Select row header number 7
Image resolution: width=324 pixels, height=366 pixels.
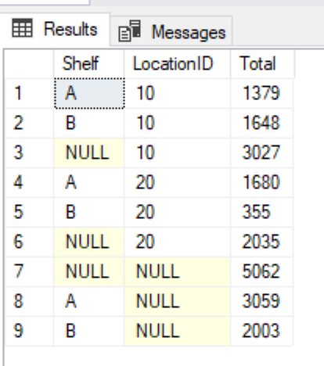pos(29,271)
